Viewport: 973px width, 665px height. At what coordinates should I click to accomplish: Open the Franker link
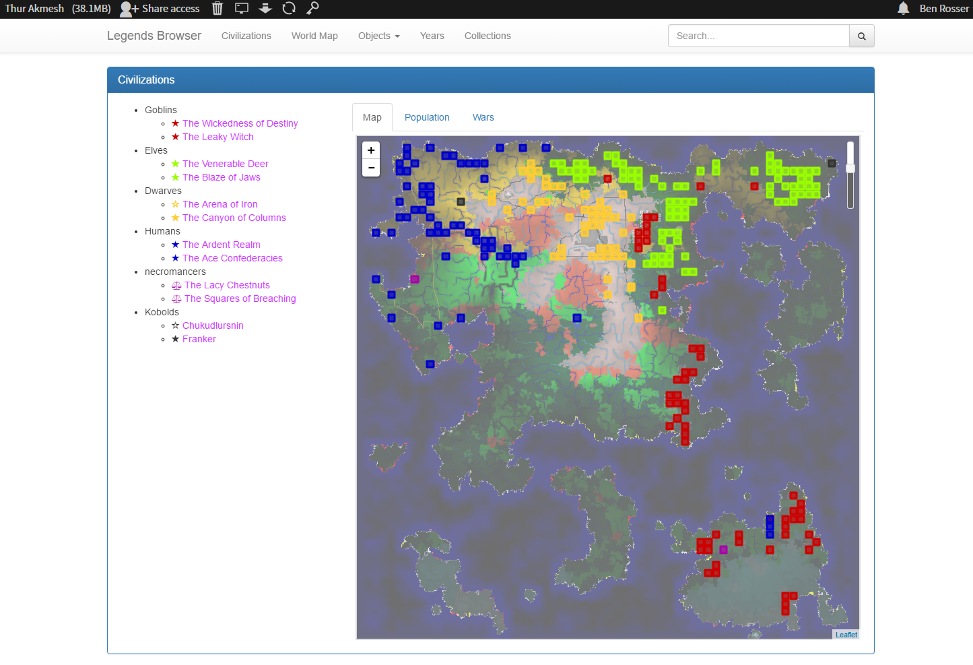(x=199, y=339)
